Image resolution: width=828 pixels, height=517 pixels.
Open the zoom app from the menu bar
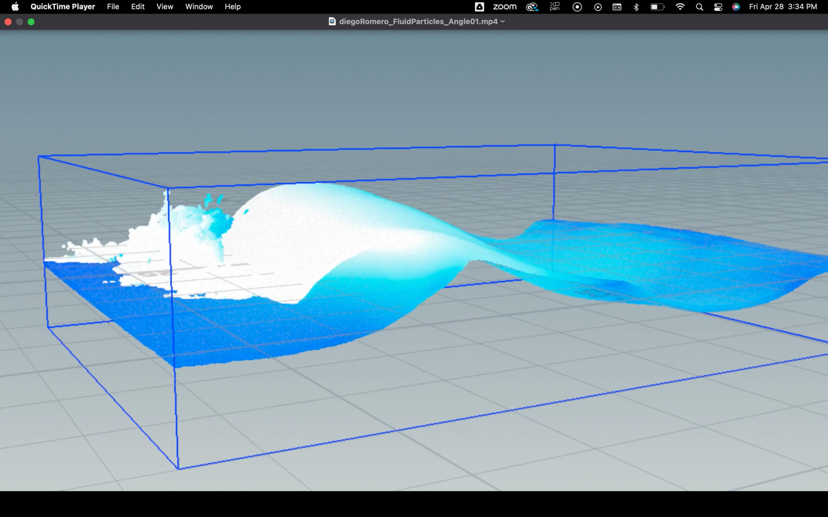point(504,6)
